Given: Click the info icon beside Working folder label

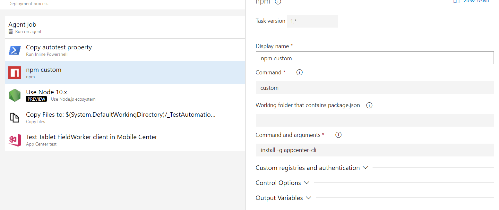Looking at the screenshot, I should pos(369,105).
